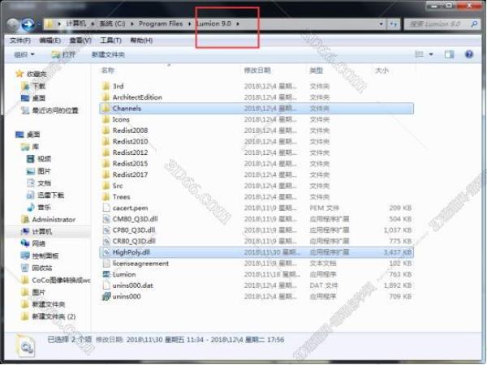The image size is (487, 365).
Task: Open the address bar history dropdown
Action: (381, 24)
